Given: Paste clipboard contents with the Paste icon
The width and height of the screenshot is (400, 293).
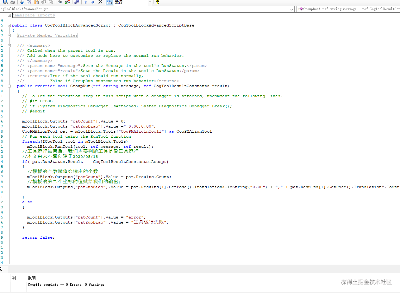Looking at the screenshot, I should [x=36, y=2].
